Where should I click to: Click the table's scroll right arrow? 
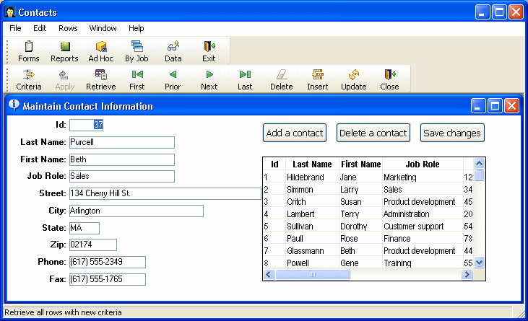click(x=467, y=275)
